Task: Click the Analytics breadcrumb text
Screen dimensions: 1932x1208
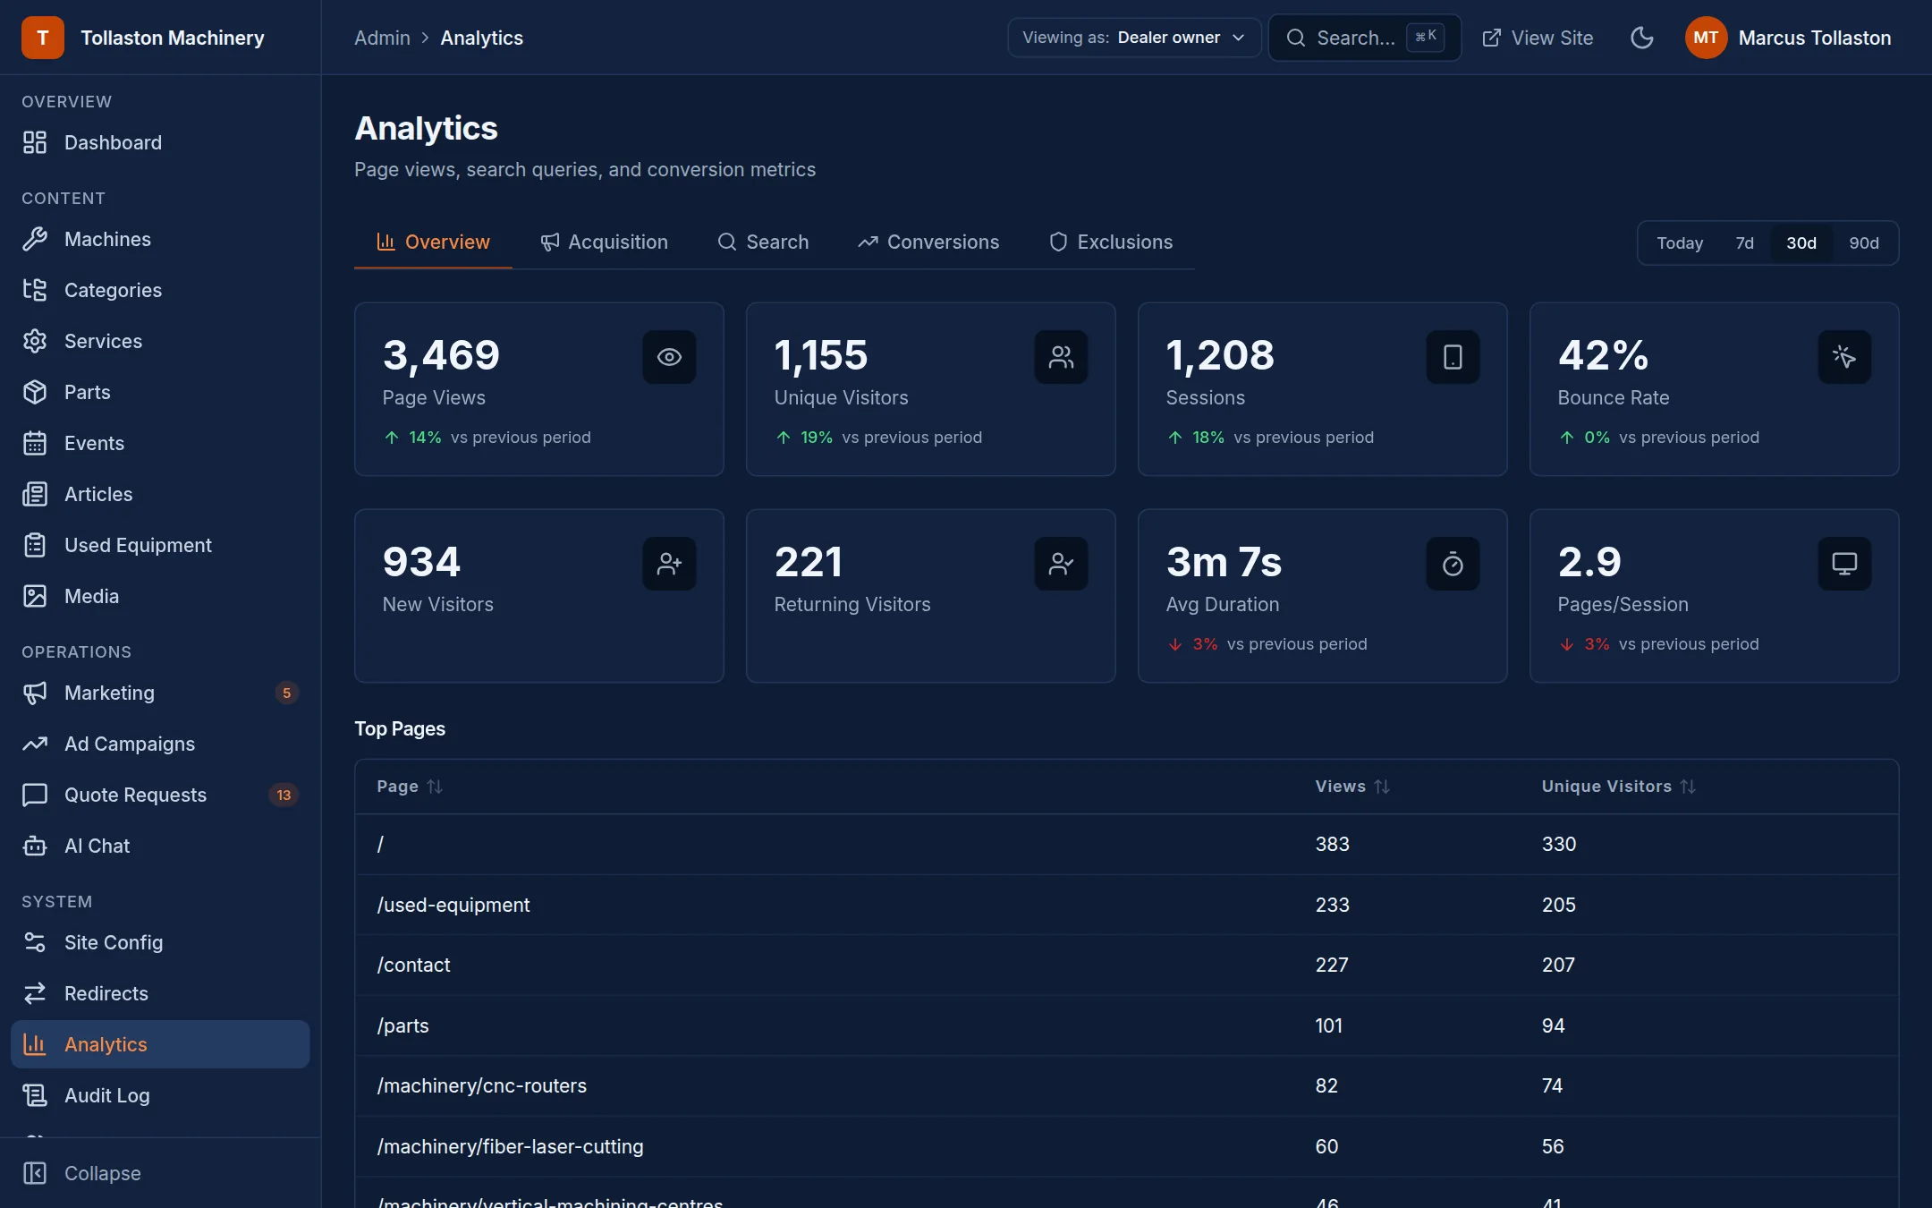Action: click(481, 38)
